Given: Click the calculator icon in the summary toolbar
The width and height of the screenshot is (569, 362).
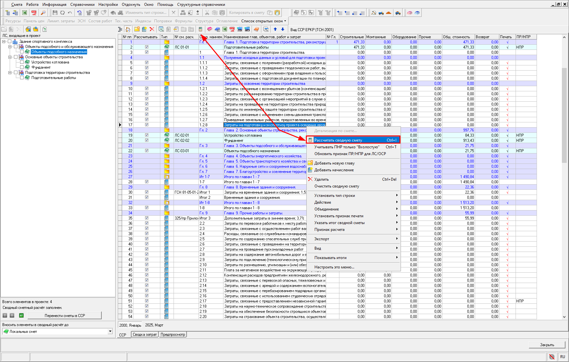Looking at the screenshot, I should coord(200,29).
